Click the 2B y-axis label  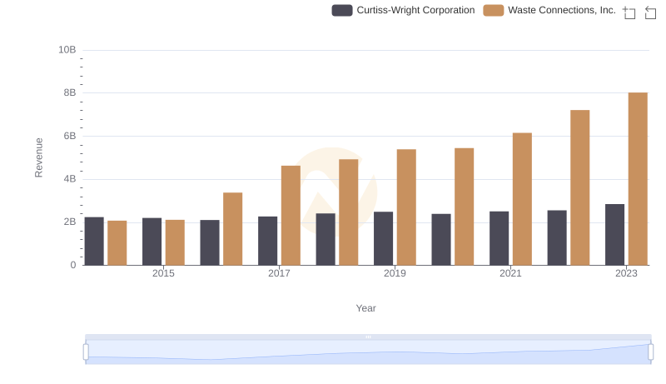coord(70,222)
